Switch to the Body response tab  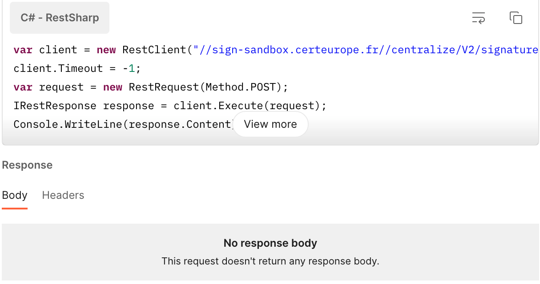tap(15, 195)
